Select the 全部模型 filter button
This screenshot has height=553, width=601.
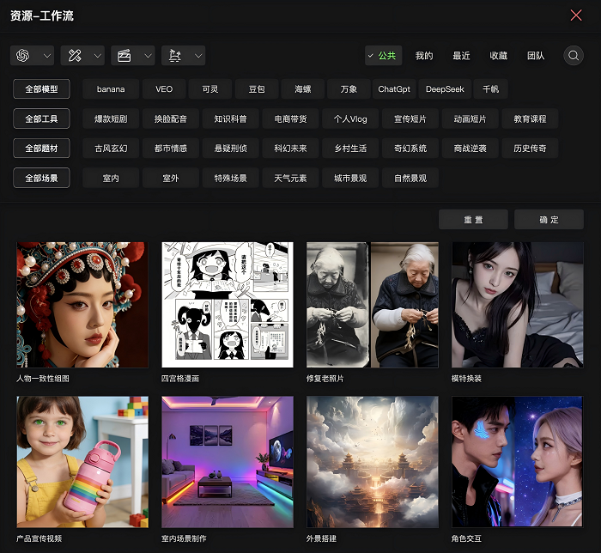pos(41,89)
